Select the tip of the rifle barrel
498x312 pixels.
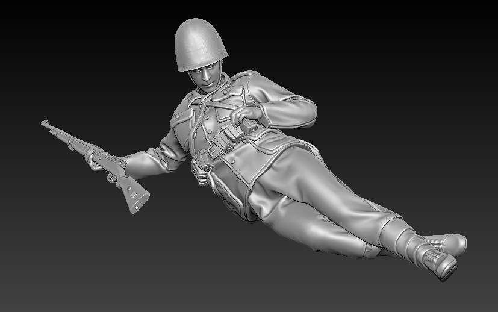pyautogui.click(x=45, y=123)
